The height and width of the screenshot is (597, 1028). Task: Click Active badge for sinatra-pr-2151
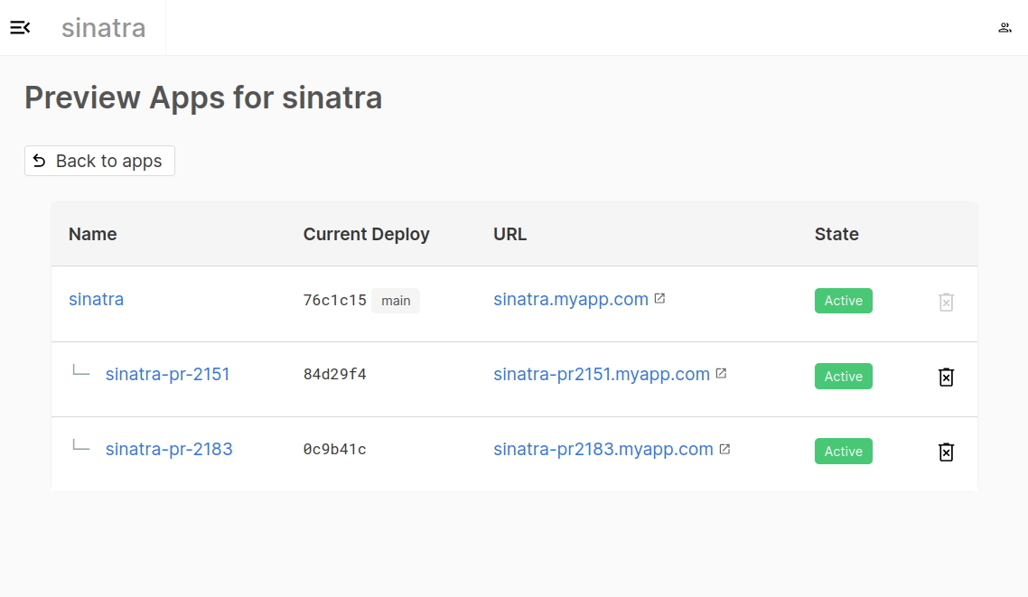point(843,377)
